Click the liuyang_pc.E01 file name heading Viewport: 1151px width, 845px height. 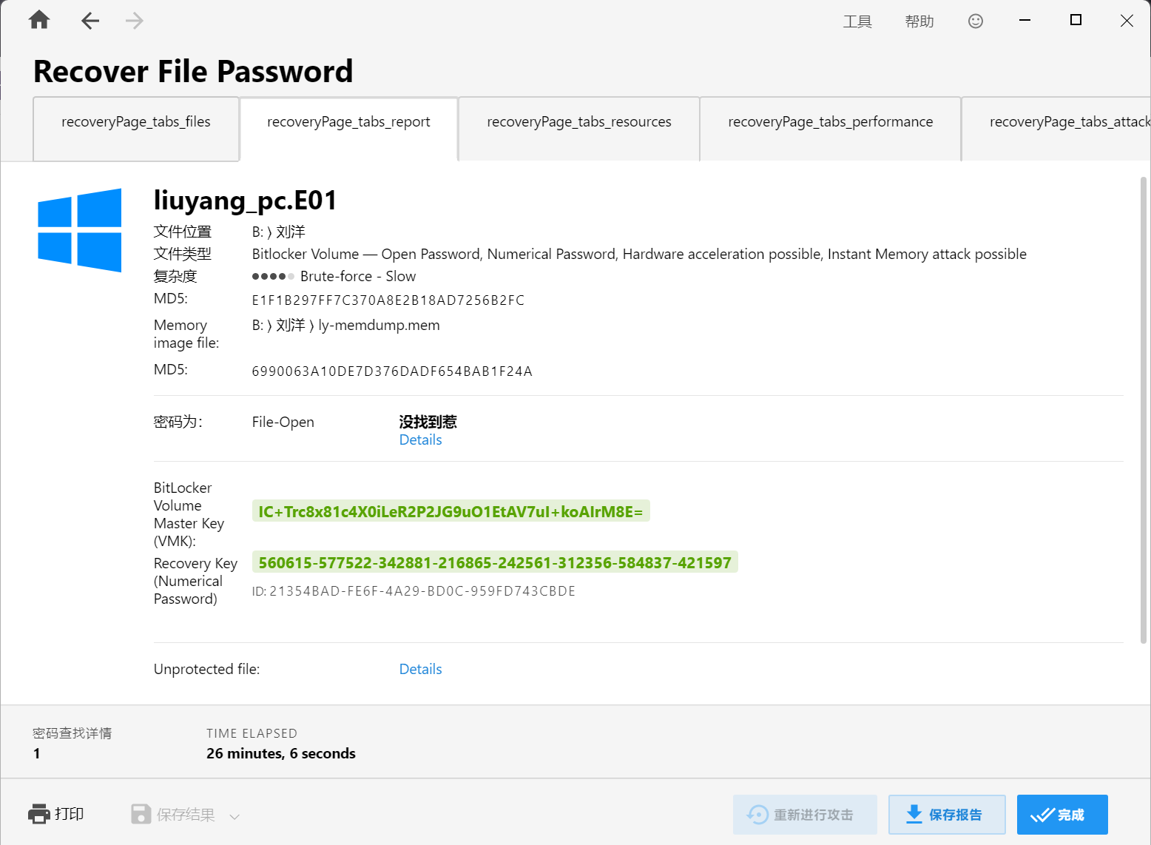click(x=246, y=201)
